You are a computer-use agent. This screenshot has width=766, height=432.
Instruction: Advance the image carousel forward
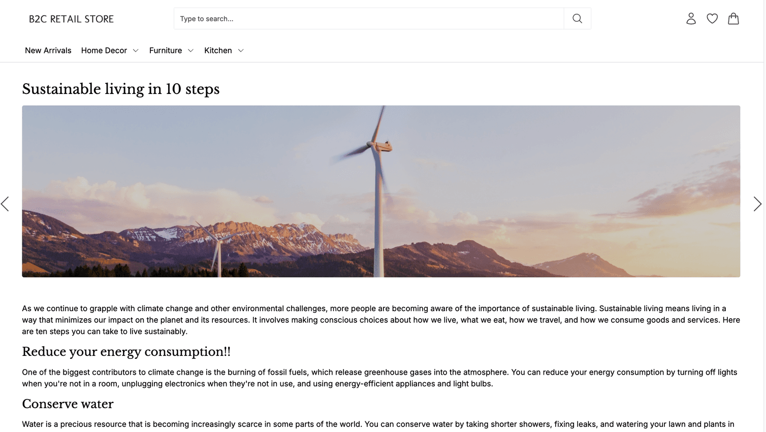pos(757,204)
